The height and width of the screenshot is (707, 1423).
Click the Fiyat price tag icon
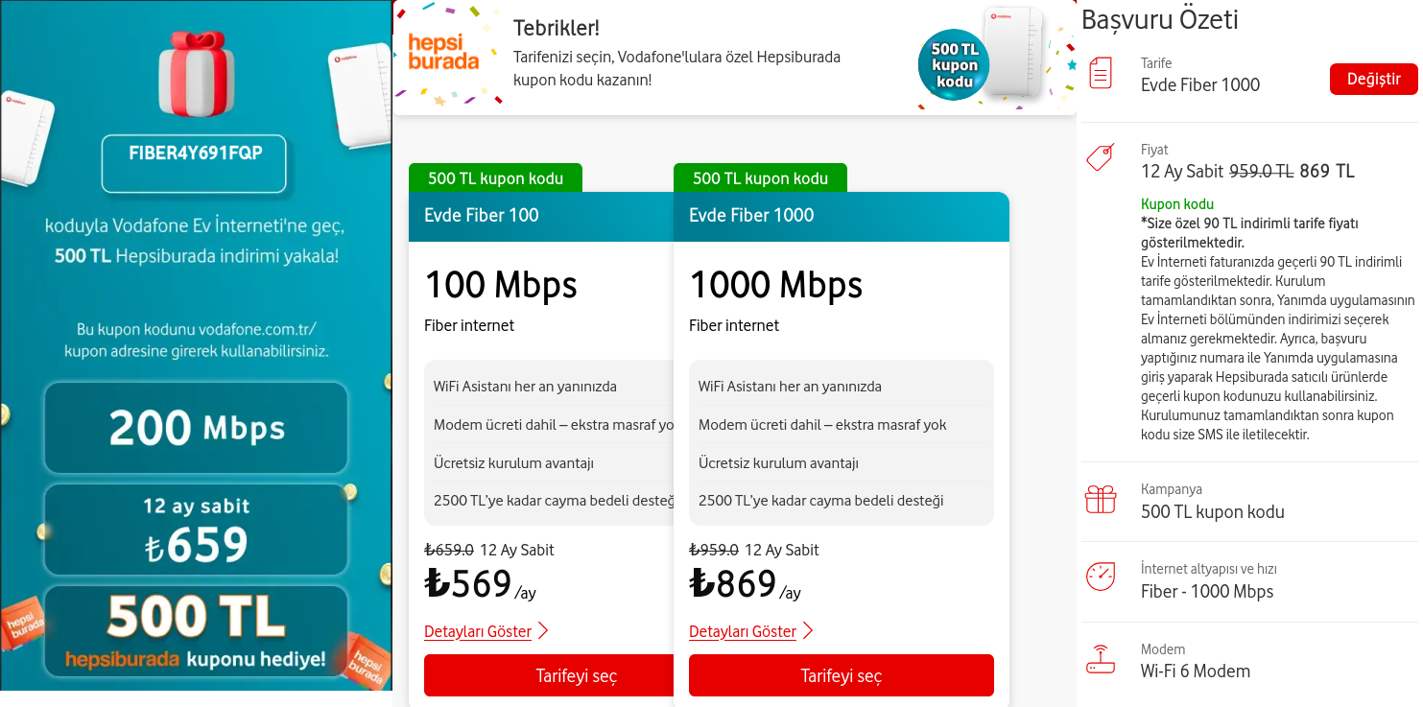pos(1100,157)
